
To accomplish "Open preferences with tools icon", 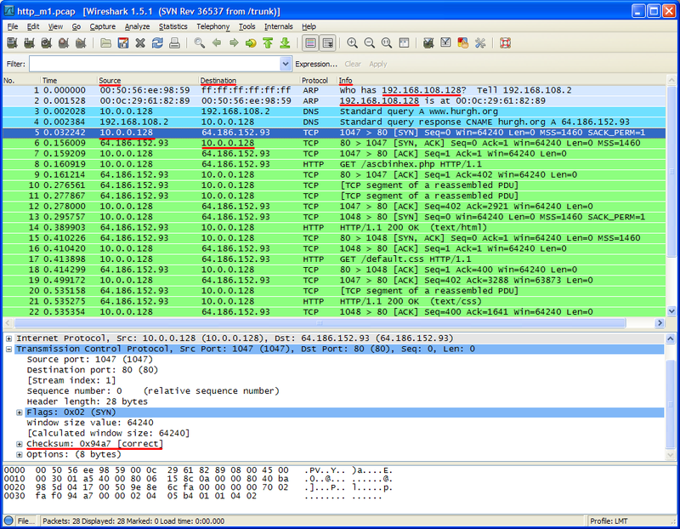I will pos(480,43).
